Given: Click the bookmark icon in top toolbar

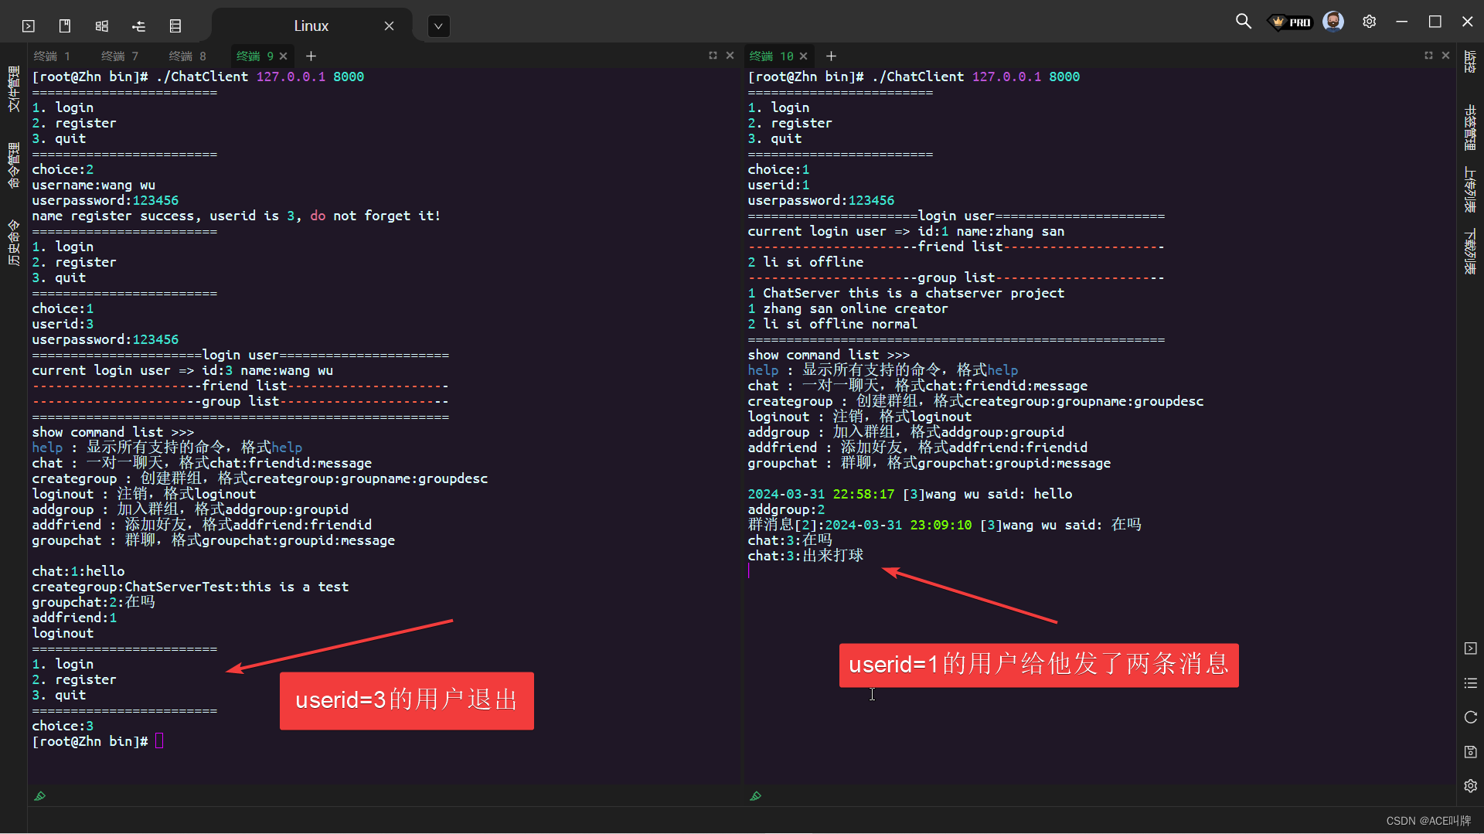Looking at the screenshot, I should pyautogui.click(x=65, y=26).
